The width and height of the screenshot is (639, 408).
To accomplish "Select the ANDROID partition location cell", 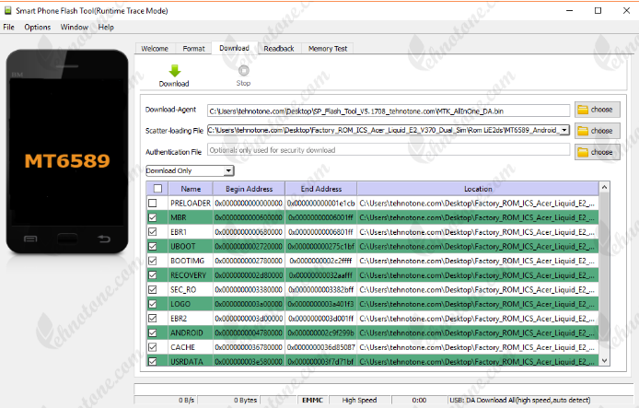I will pos(476,332).
